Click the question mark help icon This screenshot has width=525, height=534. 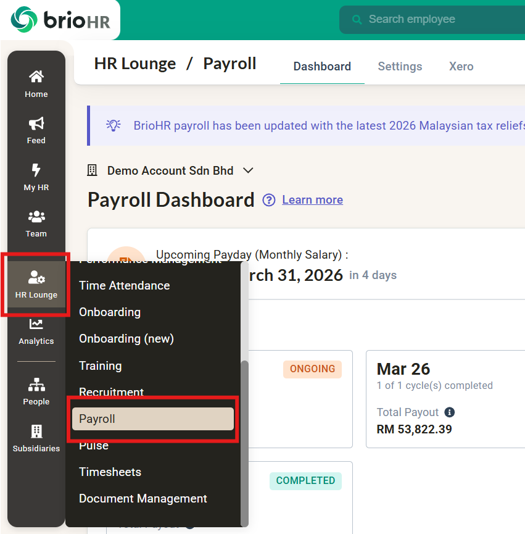coord(269,200)
